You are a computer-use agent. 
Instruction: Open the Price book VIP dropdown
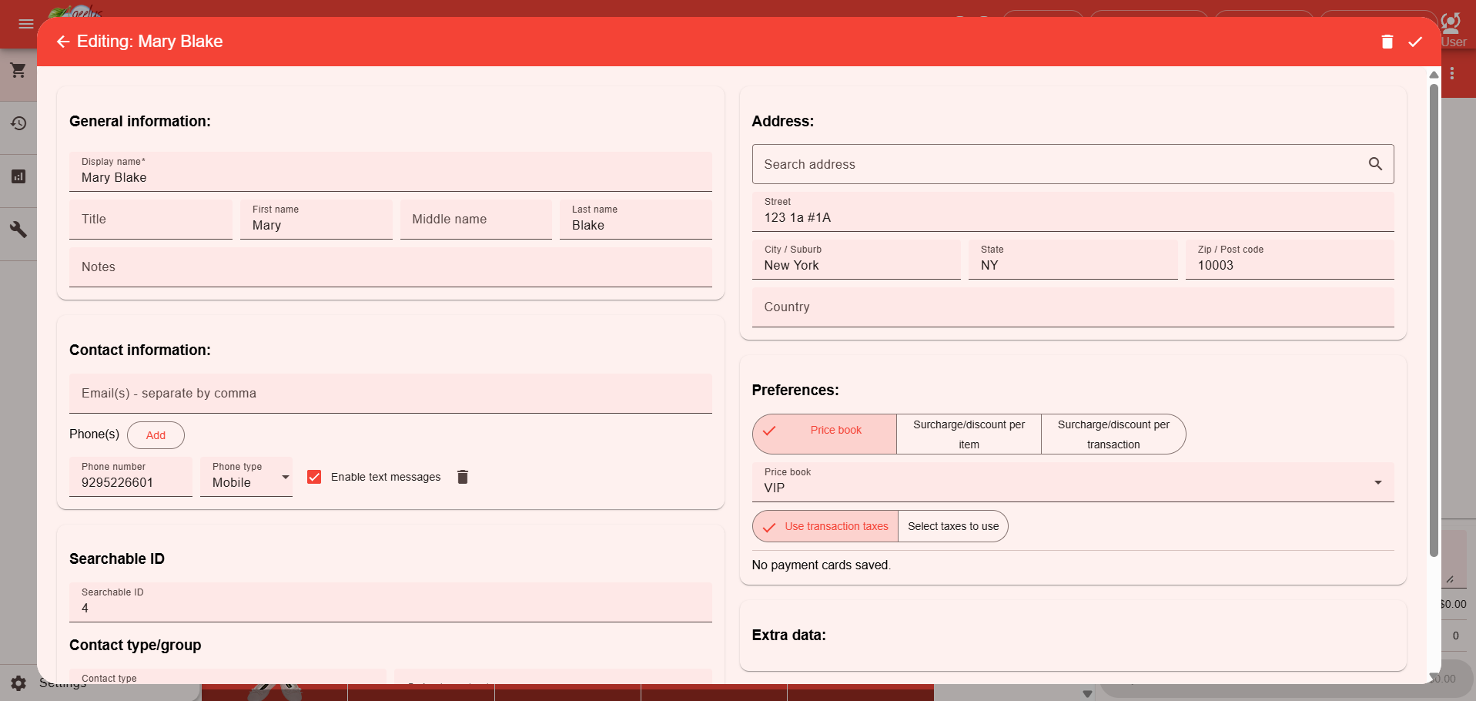click(x=1073, y=482)
